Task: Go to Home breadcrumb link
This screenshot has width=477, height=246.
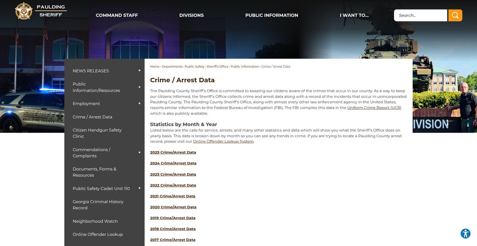Action: (155, 67)
